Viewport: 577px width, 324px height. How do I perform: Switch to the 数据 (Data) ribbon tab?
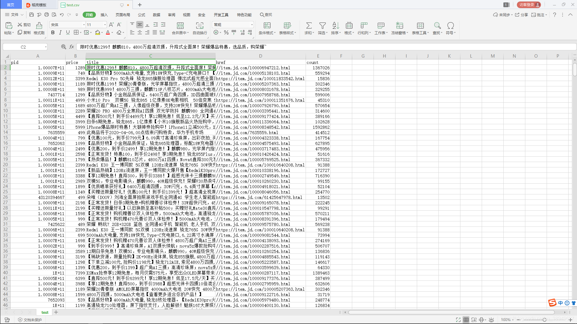point(157,15)
